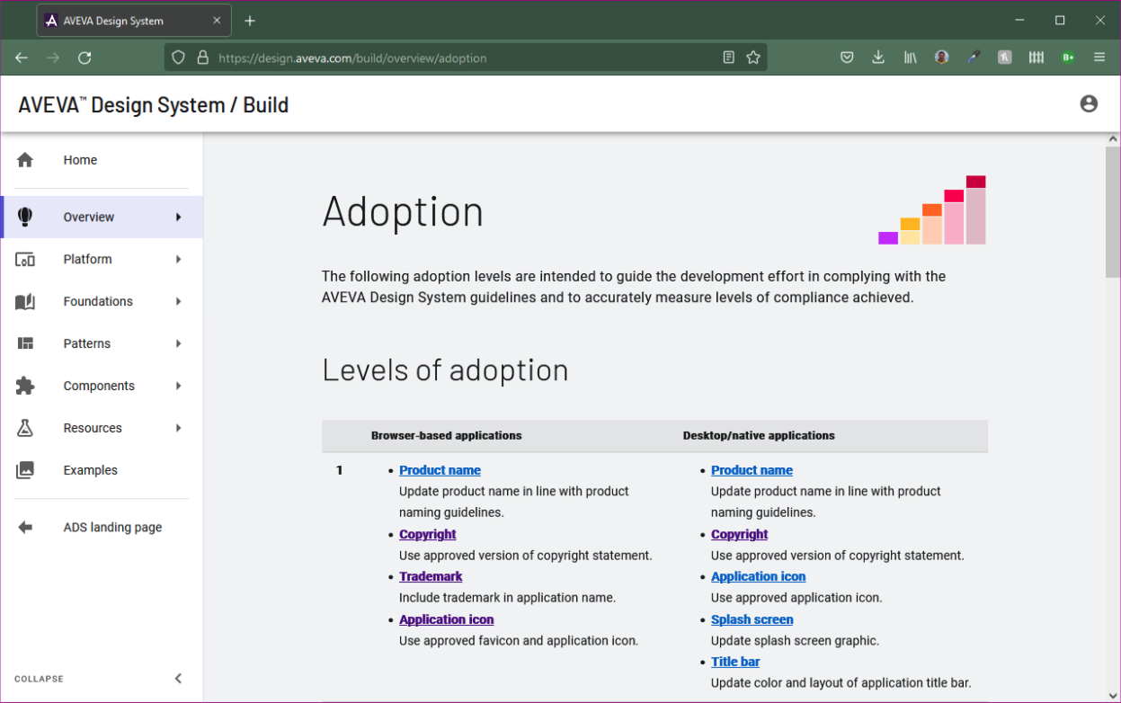
Task: Click the vertical bars extension icon
Action: 1036,58
